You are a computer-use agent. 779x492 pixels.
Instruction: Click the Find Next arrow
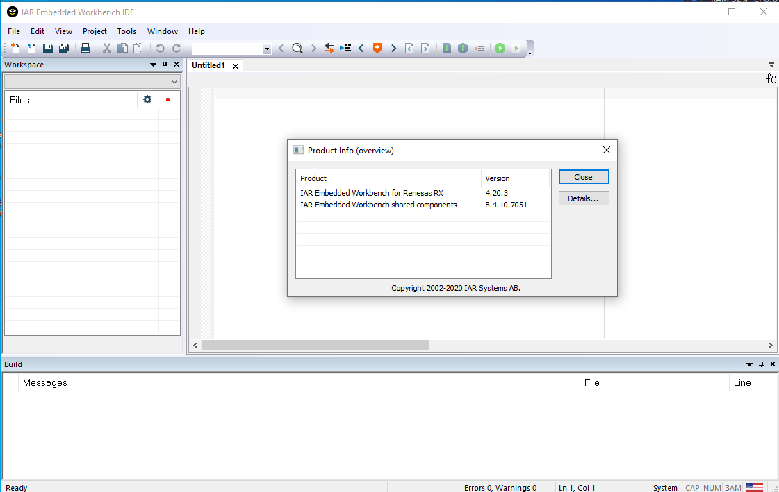313,48
